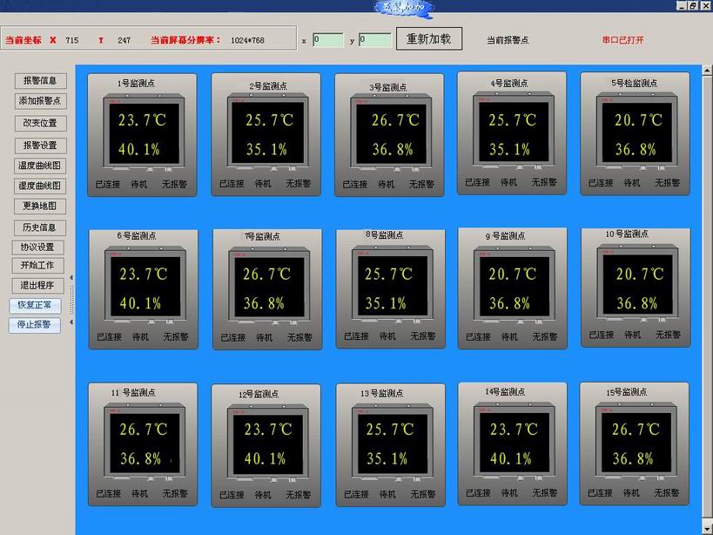Click the scrollbar up arrow at right
The height and width of the screenshot is (535, 713).
click(x=707, y=71)
